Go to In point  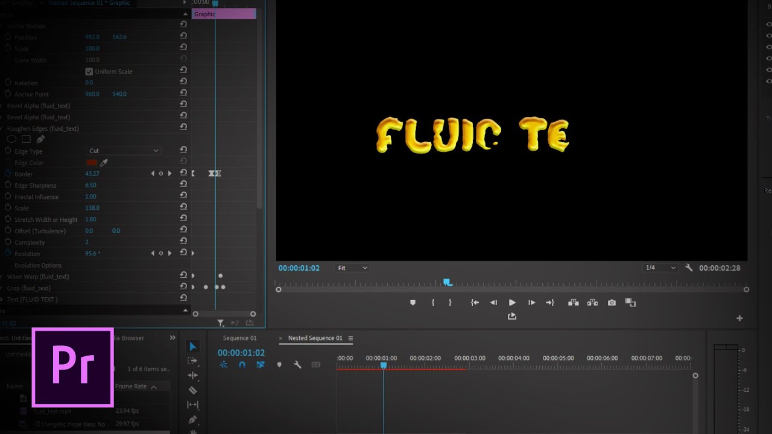[x=475, y=303]
